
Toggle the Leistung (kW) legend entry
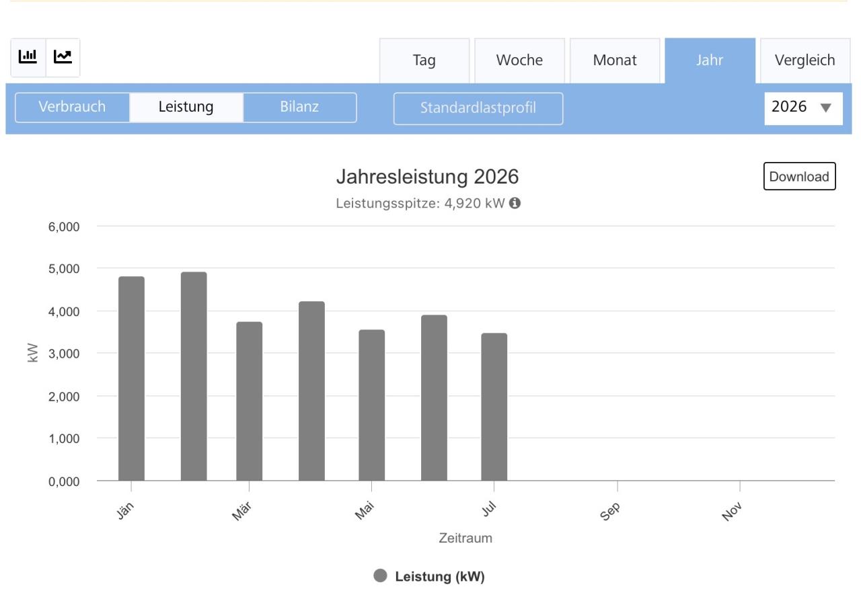tap(430, 576)
